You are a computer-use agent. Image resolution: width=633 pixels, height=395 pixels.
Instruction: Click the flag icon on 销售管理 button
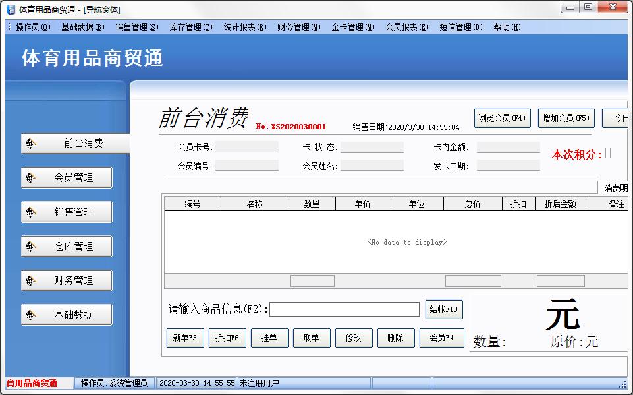31,212
